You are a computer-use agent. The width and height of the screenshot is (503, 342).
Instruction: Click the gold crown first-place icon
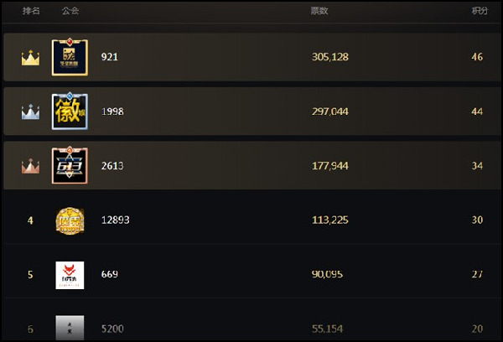pos(30,58)
